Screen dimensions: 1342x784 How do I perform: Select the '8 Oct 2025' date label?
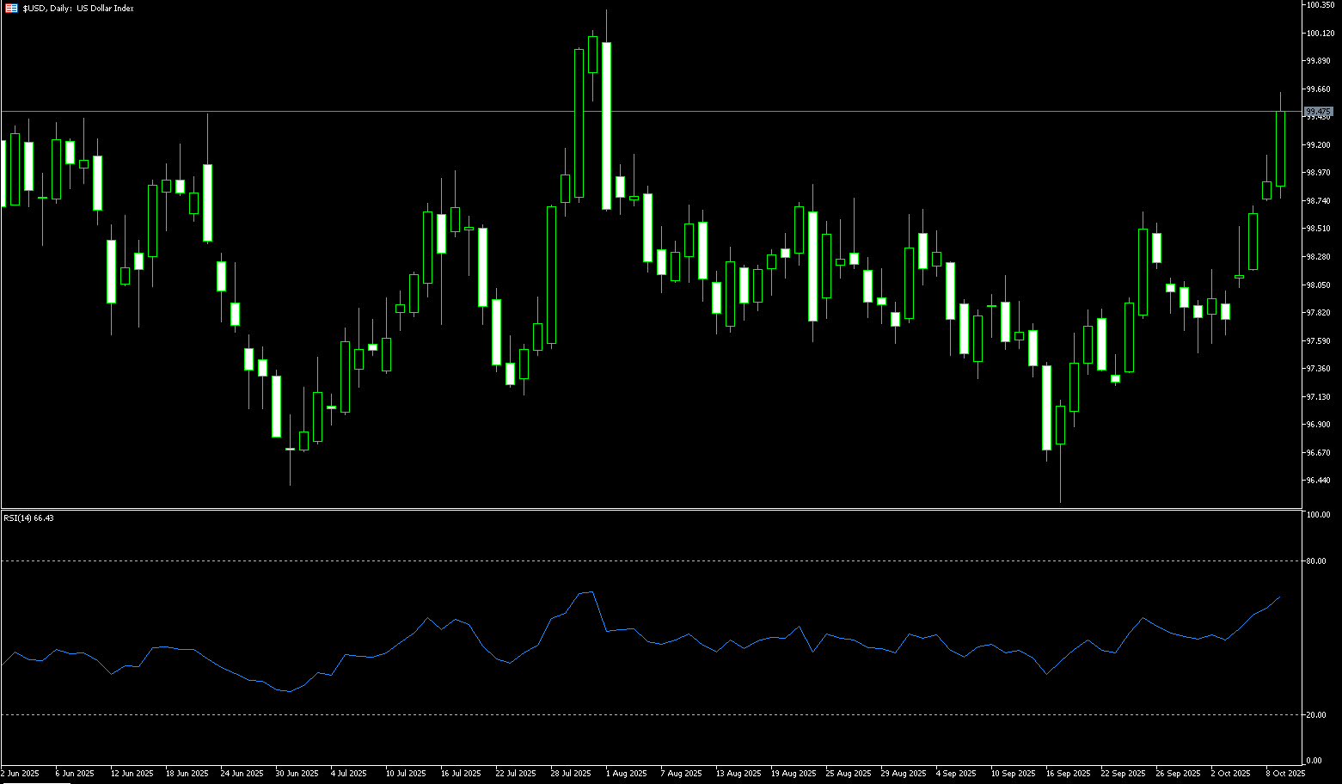(x=1285, y=774)
